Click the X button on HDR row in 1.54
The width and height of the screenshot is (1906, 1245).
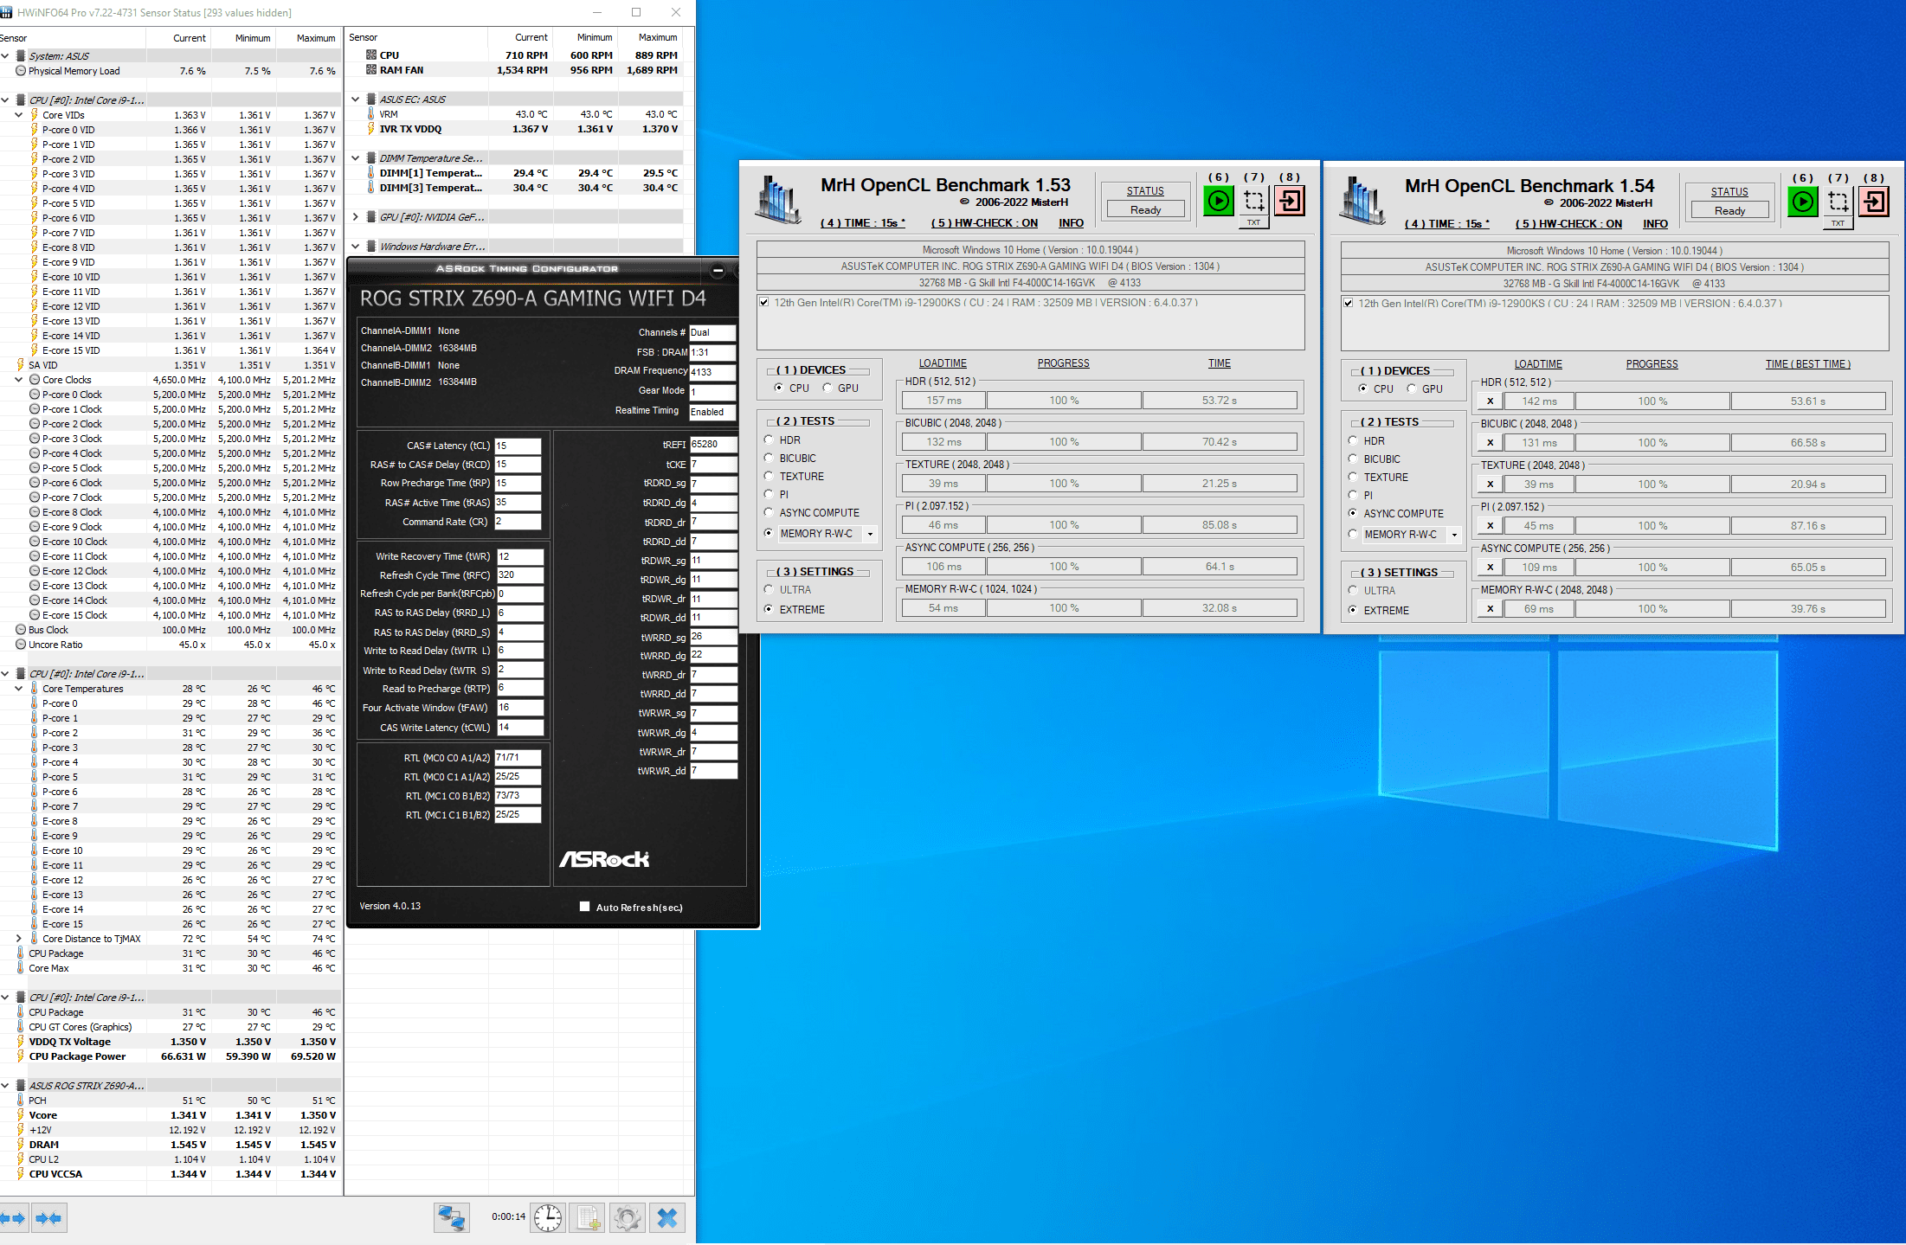coord(1490,401)
